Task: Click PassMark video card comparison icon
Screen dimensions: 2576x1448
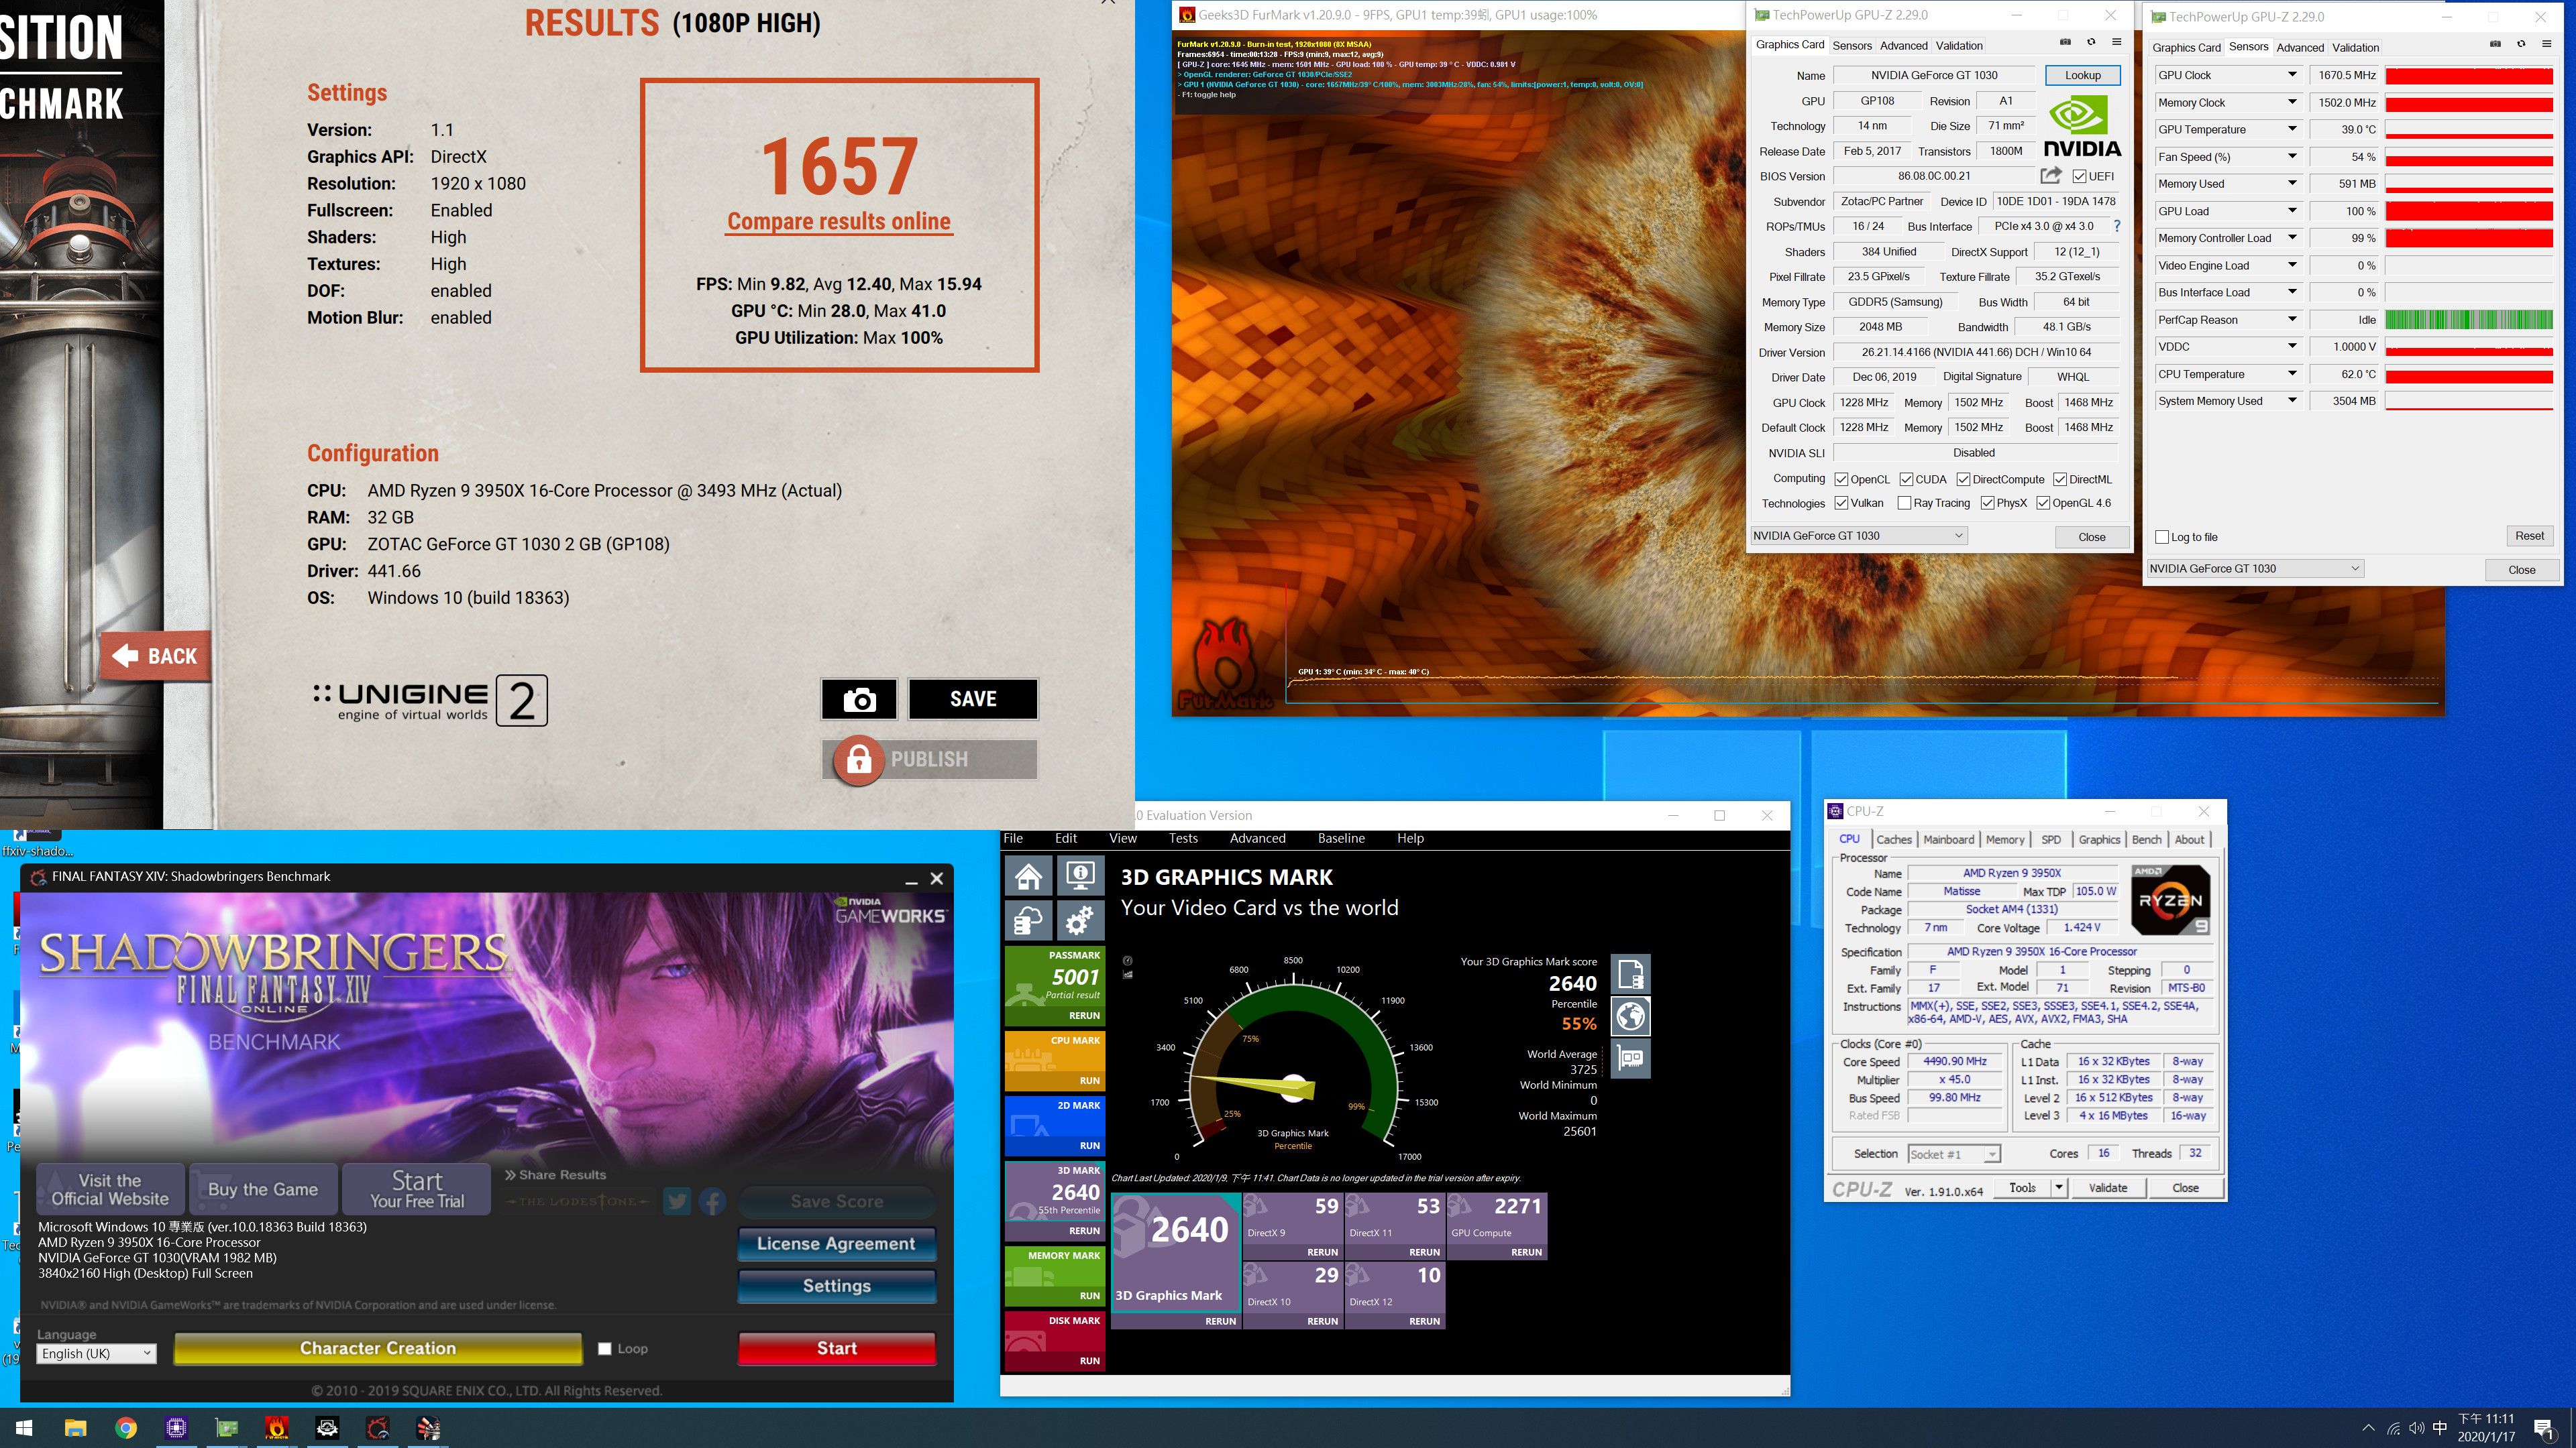Action: (x=1630, y=1059)
